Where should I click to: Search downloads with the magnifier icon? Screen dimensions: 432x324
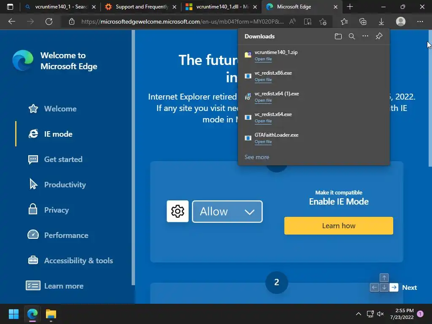352,36
